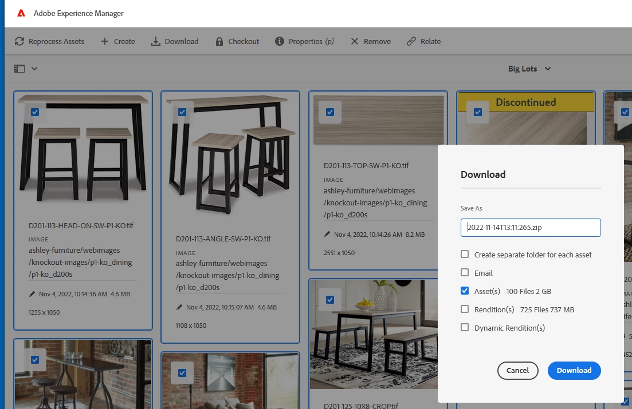
Task: Open the rail panel view icon
Action: (19, 69)
